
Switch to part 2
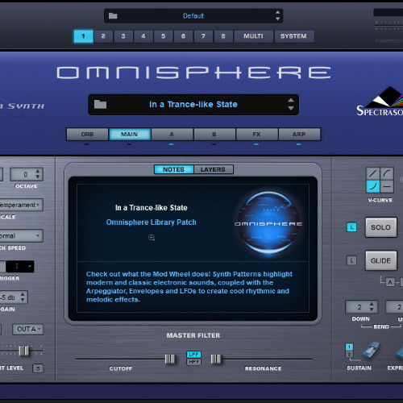(x=103, y=36)
